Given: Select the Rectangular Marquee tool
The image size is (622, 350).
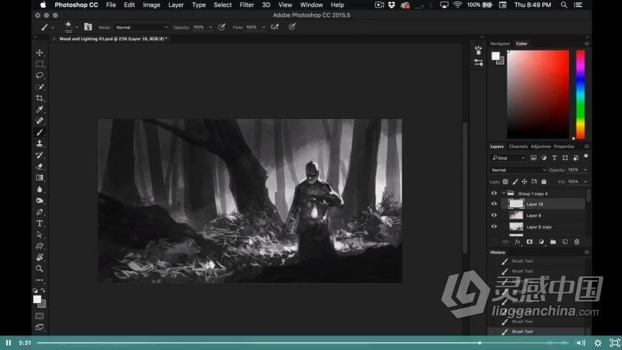Looking at the screenshot, I should point(39,64).
